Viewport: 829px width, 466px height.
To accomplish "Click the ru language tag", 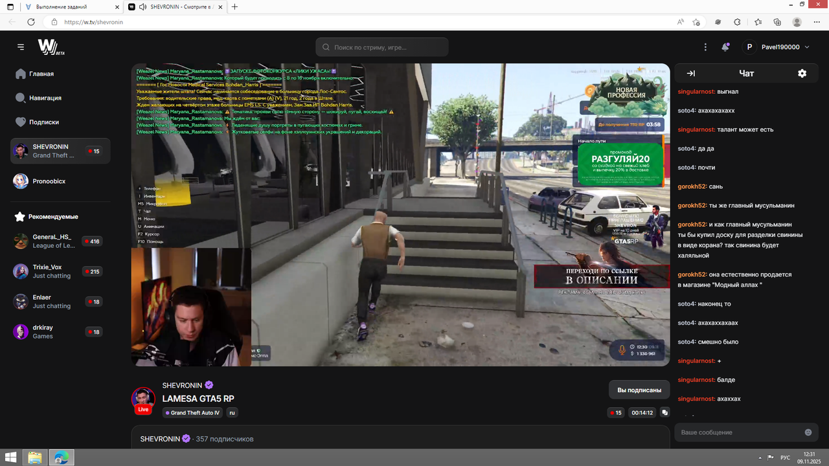I will coord(232,413).
